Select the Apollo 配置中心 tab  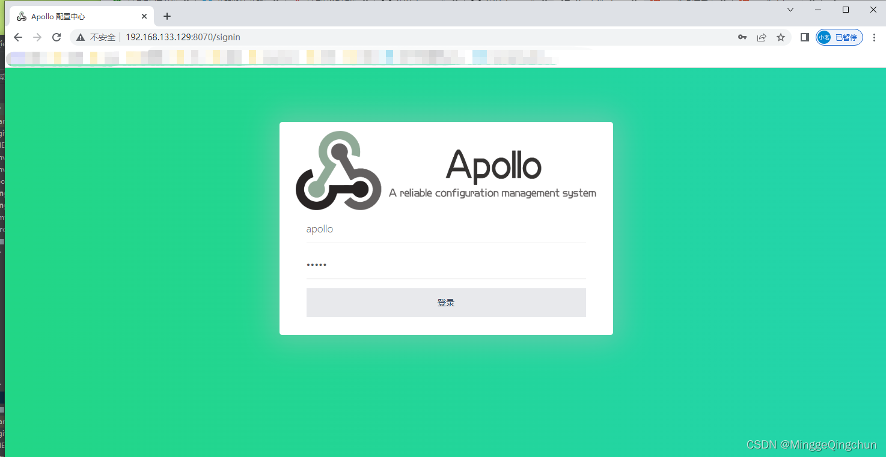click(81, 16)
